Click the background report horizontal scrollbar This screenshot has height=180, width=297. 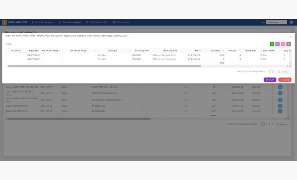[x=79, y=119]
